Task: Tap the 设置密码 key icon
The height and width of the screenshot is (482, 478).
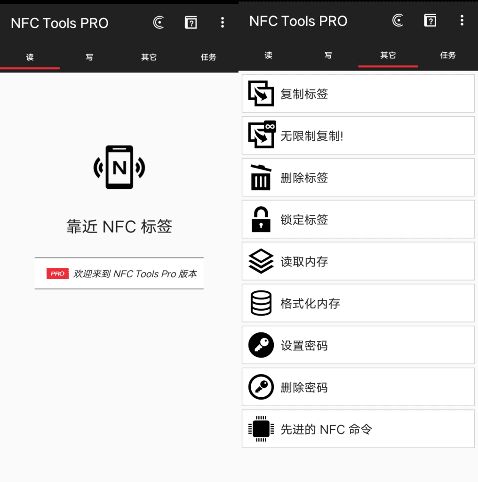Action: click(261, 345)
